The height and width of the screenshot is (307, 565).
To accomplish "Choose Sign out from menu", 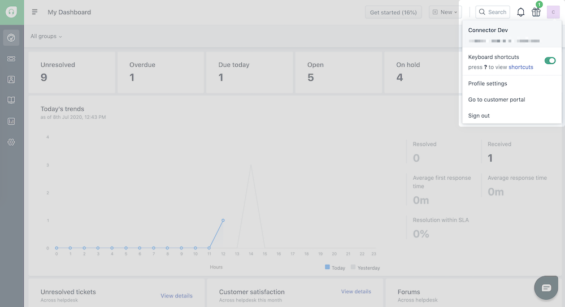I will [479, 116].
